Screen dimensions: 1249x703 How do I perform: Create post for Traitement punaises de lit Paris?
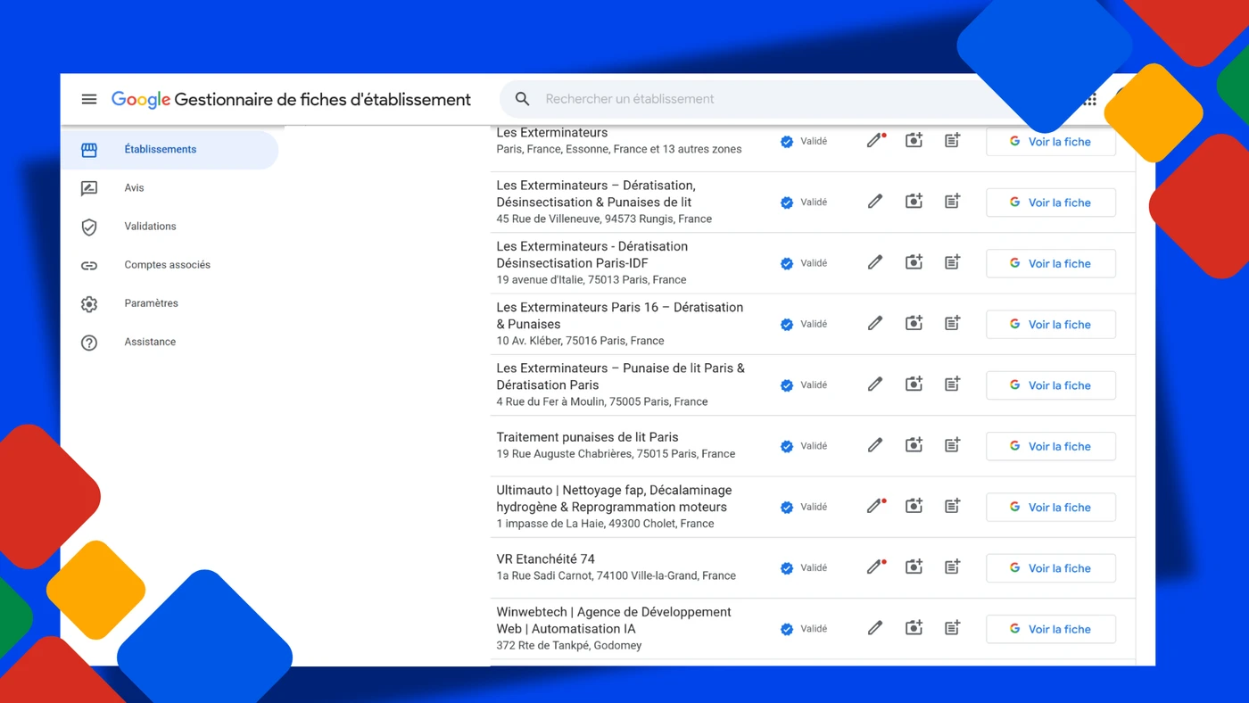[952, 444]
